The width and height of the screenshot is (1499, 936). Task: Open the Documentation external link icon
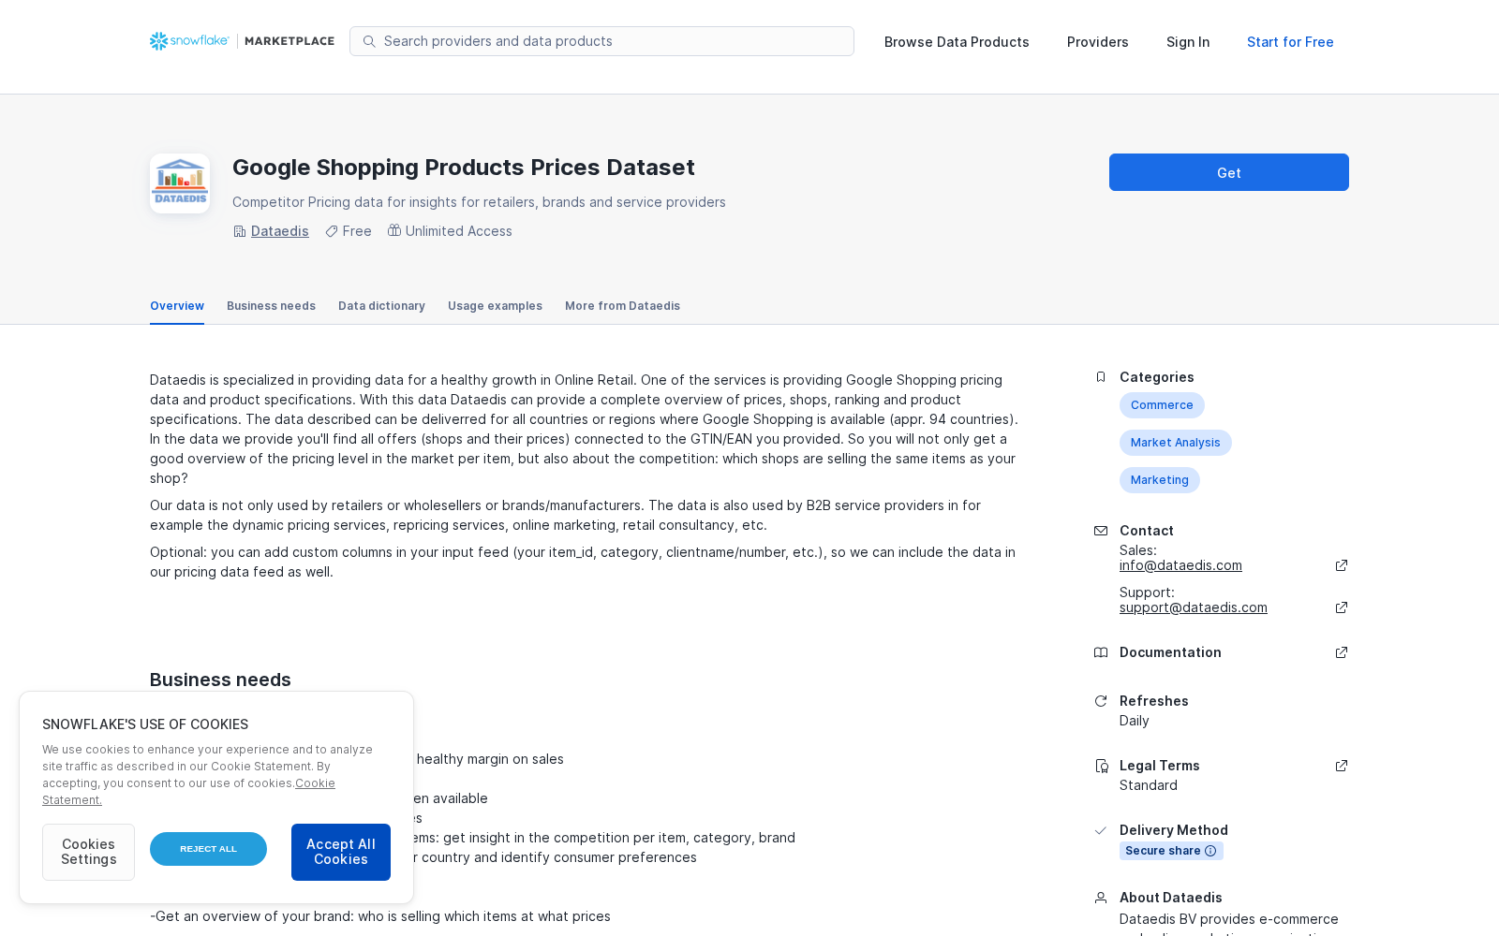click(1342, 652)
